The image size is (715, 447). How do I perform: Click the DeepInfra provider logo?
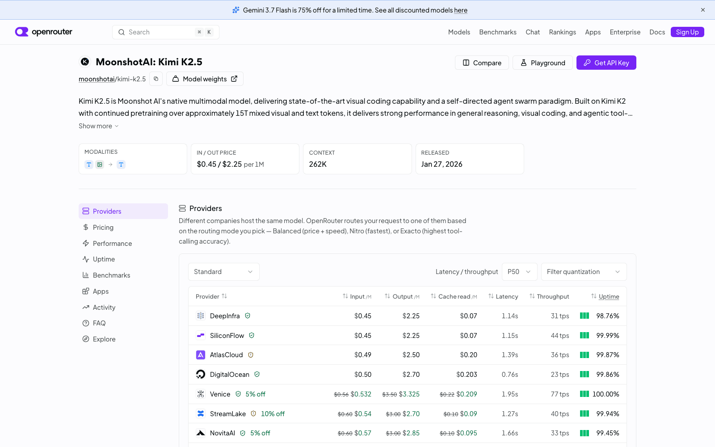pyautogui.click(x=201, y=316)
